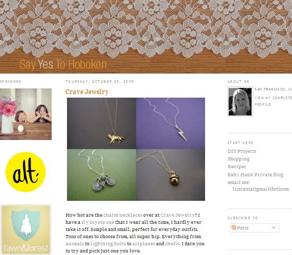Screen dimensions: 292x255
Task: Open the fawn&forest sponsor badge
Action: [x=26, y=229]
